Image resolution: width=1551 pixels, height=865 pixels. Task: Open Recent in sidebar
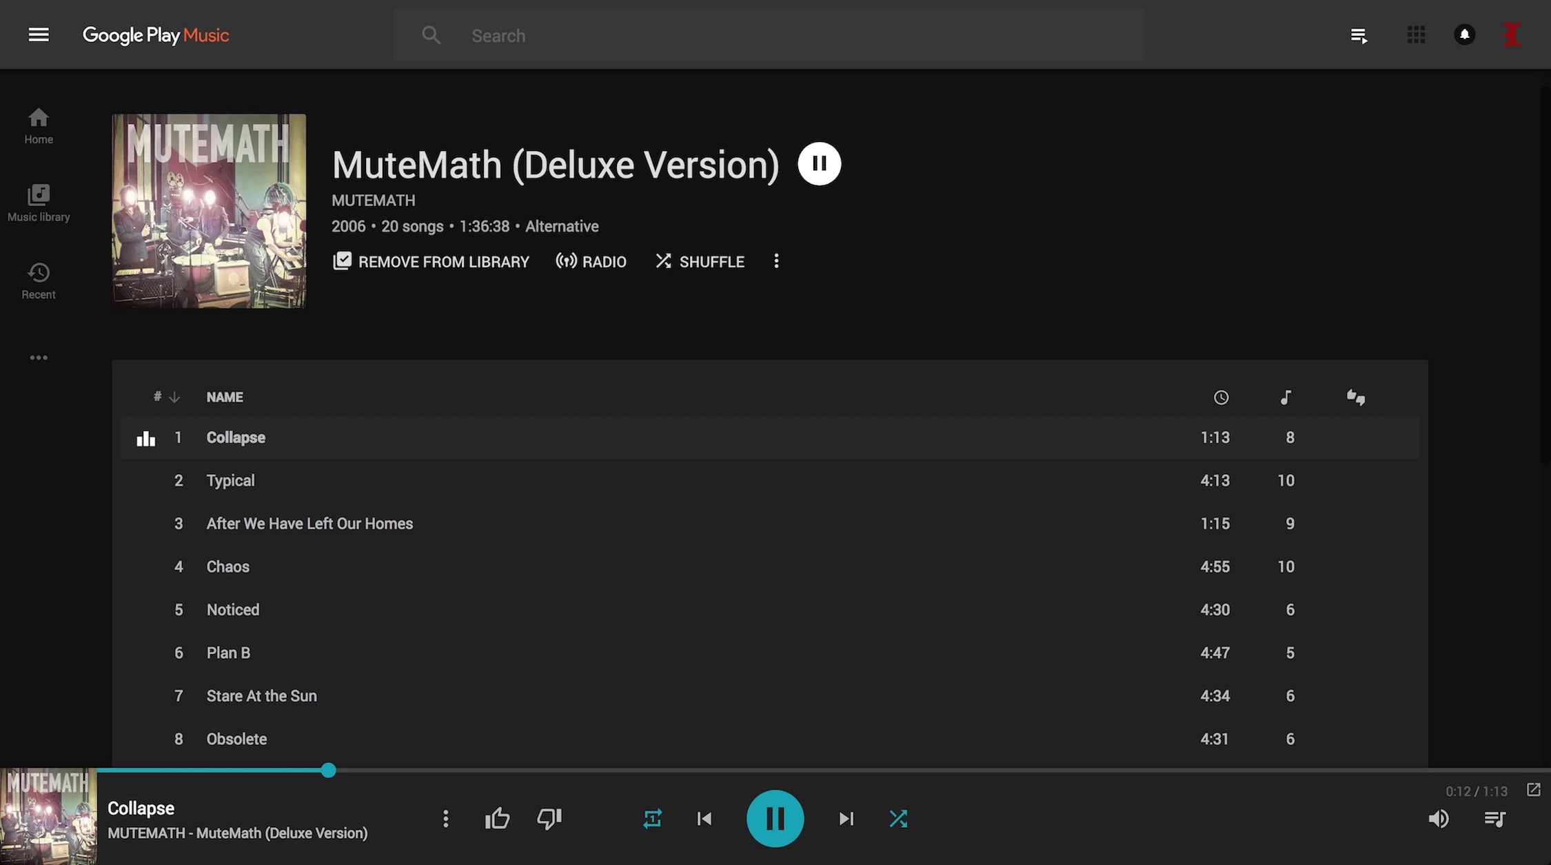pyautogui.click(x=39, y=281)
